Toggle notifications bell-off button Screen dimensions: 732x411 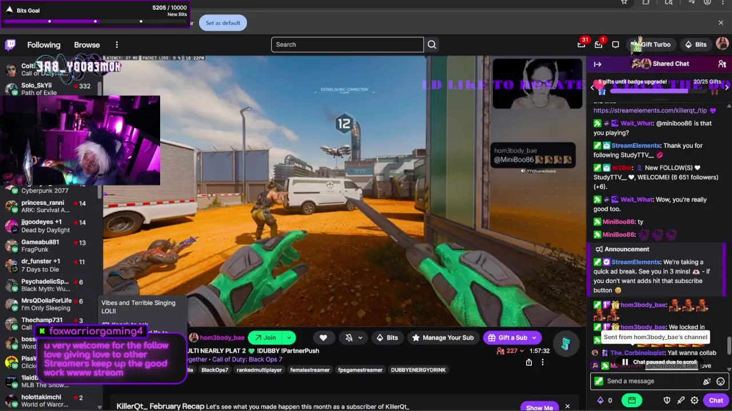pyautogui.click(x=349, y=337)
